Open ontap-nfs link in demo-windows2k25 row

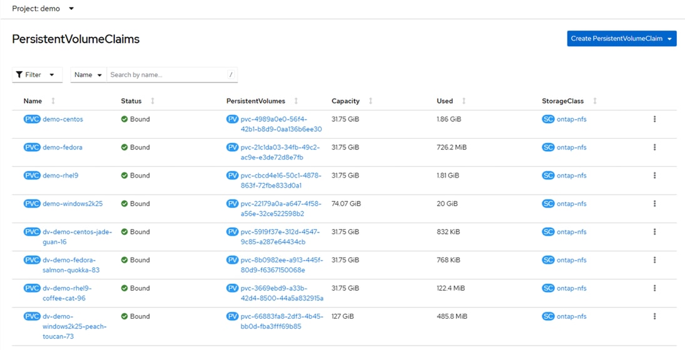(572, 203)
